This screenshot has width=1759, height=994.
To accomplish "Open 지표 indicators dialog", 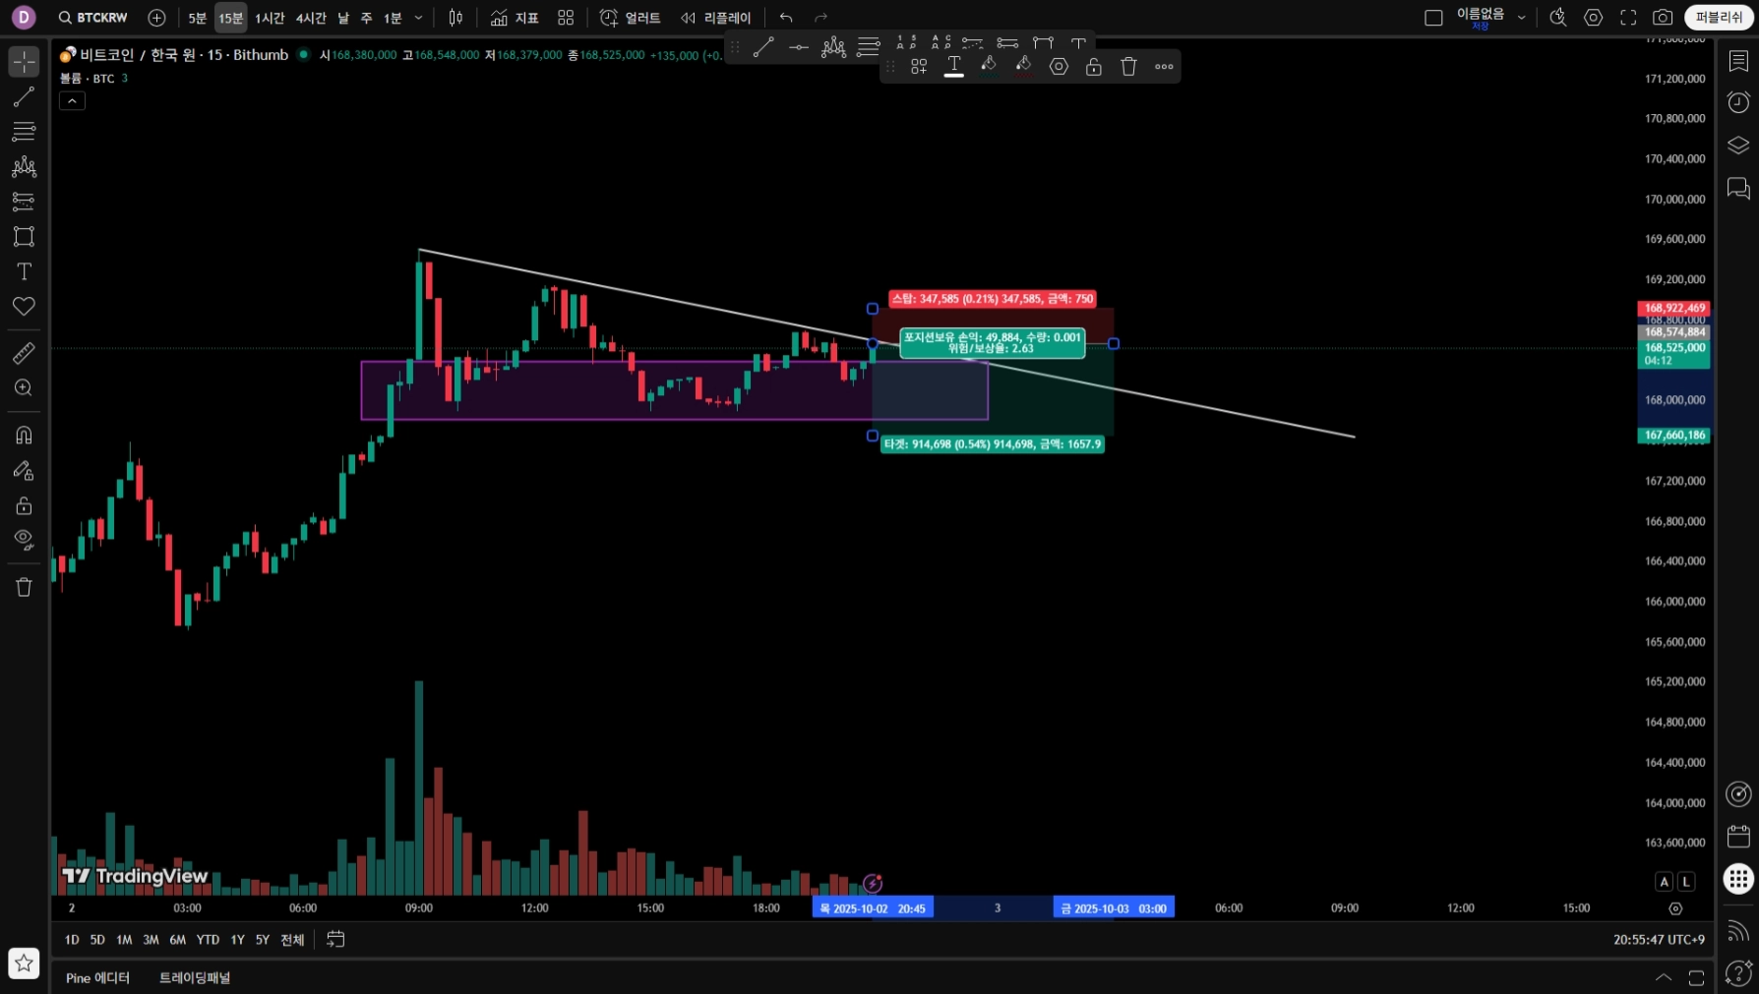I will pos(516,18).
